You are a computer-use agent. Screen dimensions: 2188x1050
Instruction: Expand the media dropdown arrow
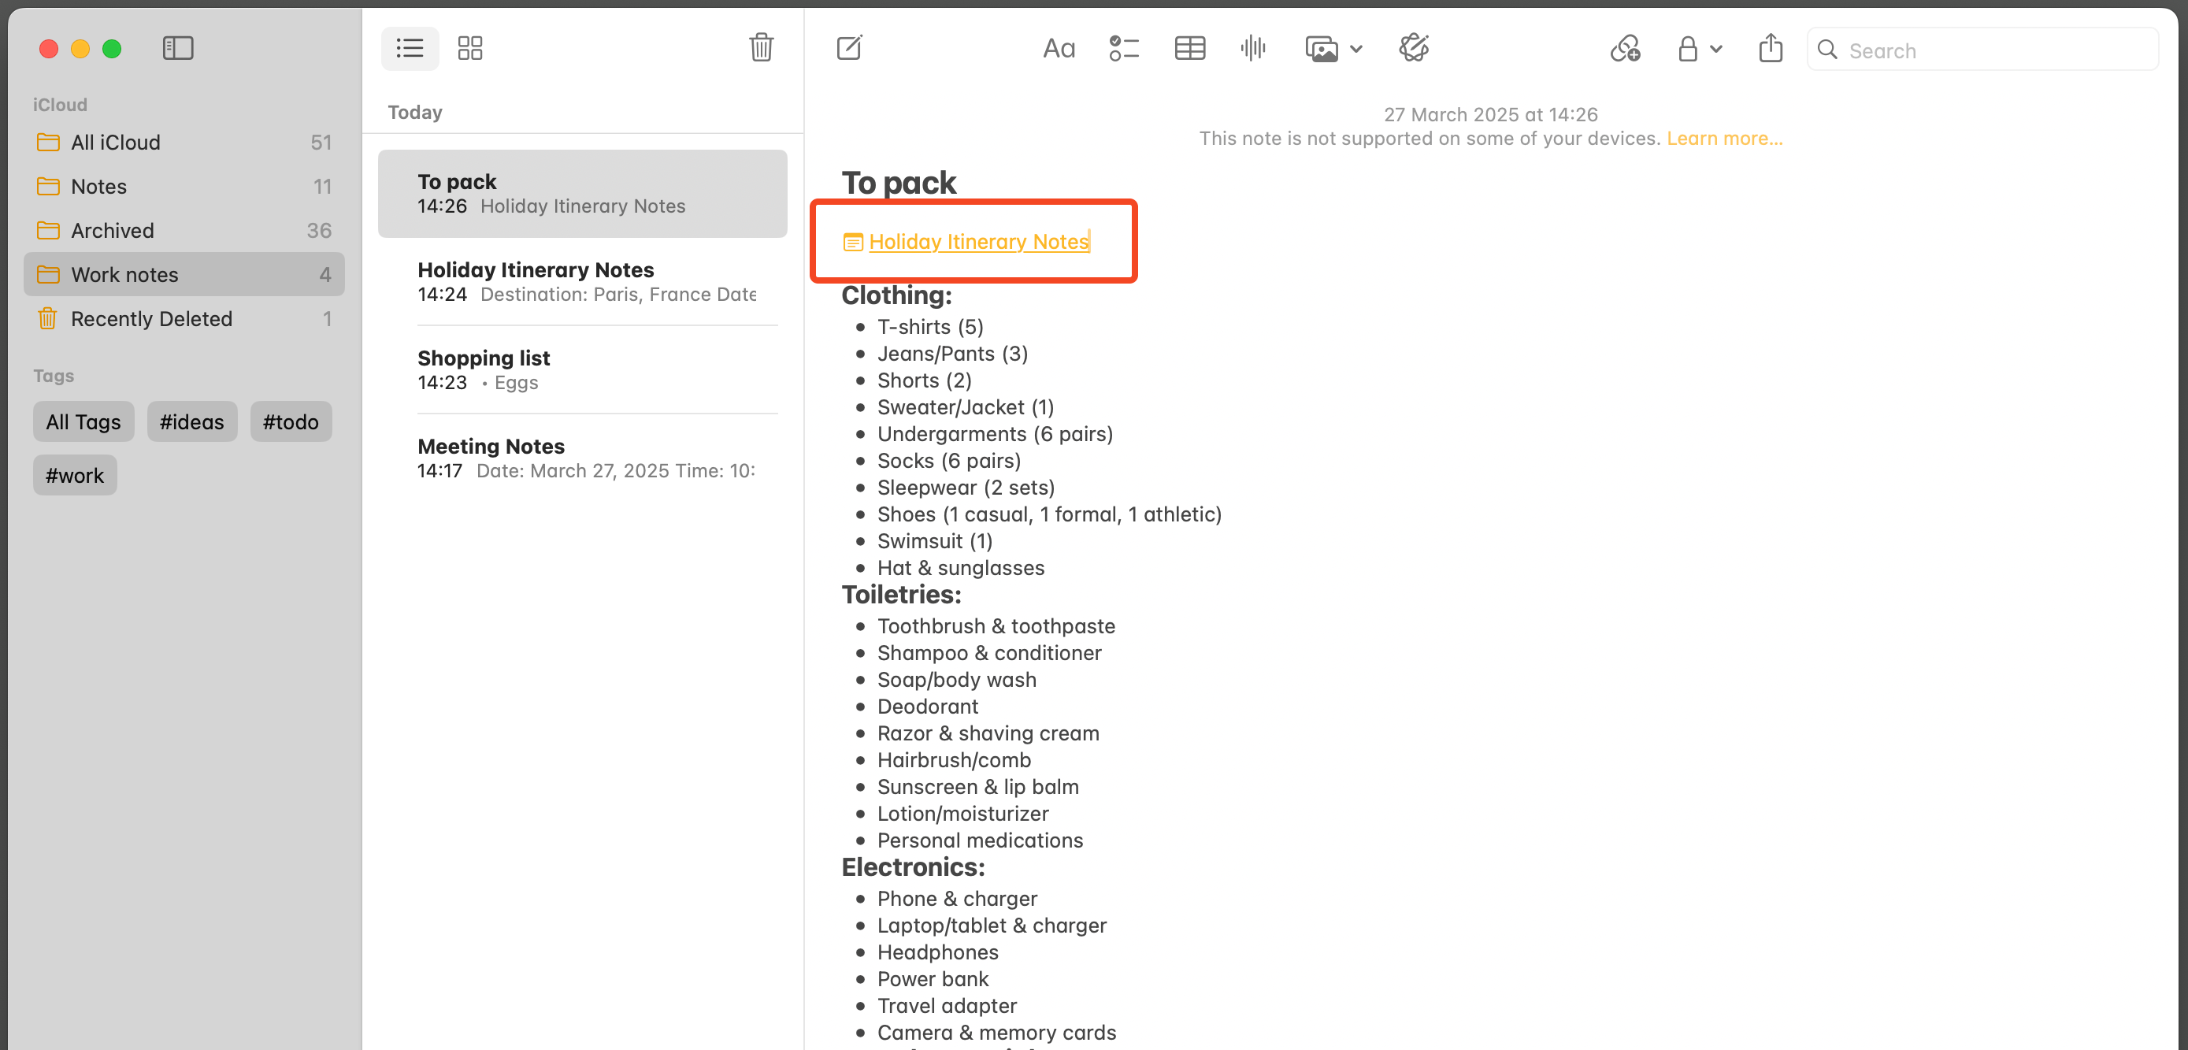coord(1355,50)
